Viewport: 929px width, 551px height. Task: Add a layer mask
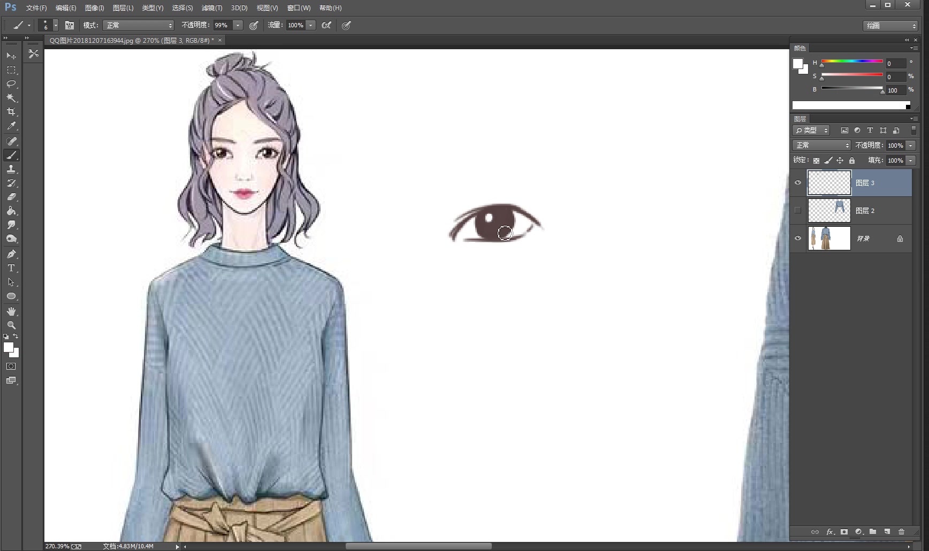844,532
